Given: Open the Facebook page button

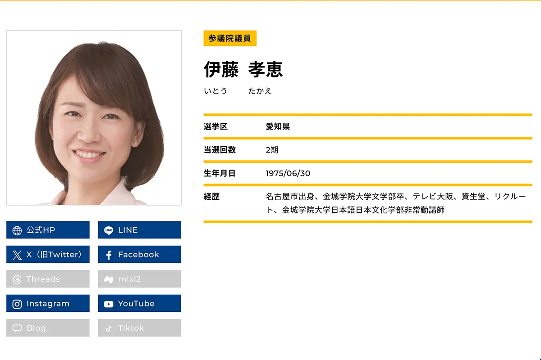Looking at the screenshot, I should [x=139, y=255].
